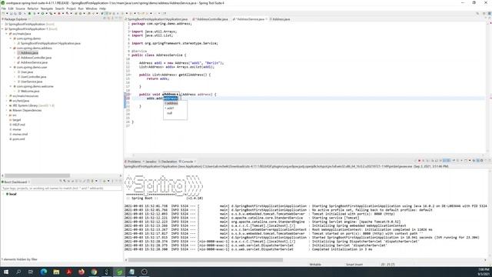
Task: Click the Terminate red square in Console toolbar
Action: coord(419,161)
